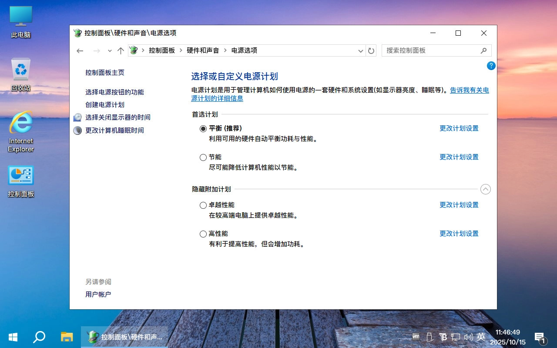Enable the 高性能 power plan
The height and width of the screenshot is (348, 557).
tap(203, 234)
